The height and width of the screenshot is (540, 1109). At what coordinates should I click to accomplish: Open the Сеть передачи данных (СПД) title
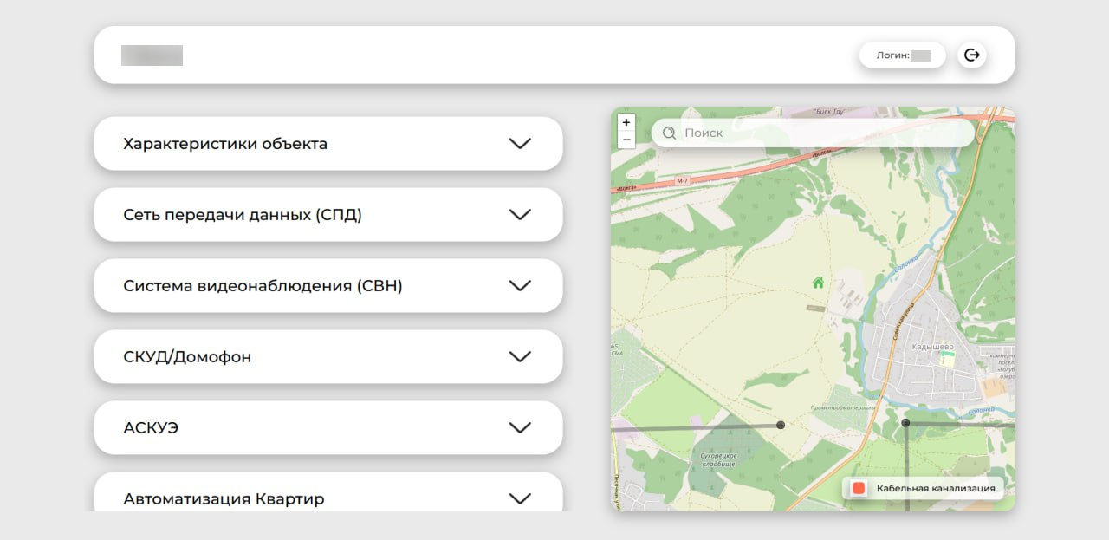[x=243, y=215]
